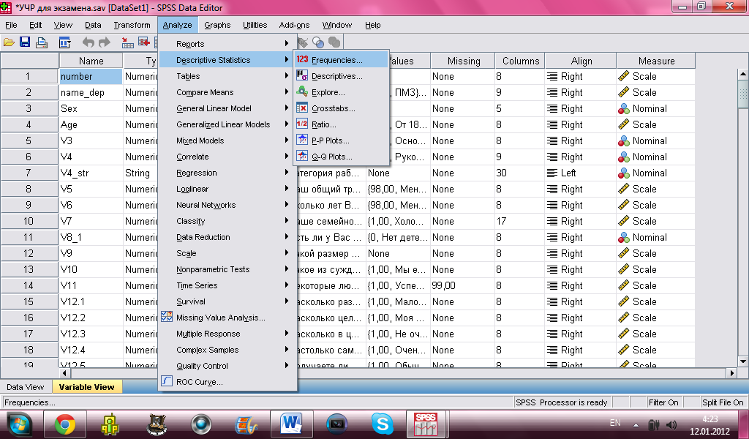The image size is (749, 439).
Task: Expand the Compare Means submenu
Action: tap(227, 92)
